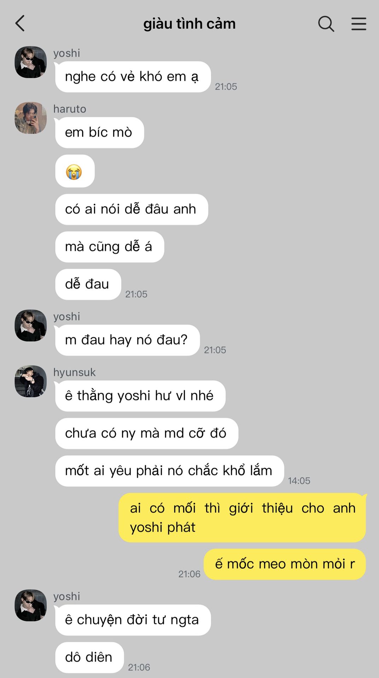The height and width of the screenshot is (678, 379).
Task: Open haruto's profile picture
Action: tap(30, 118)
